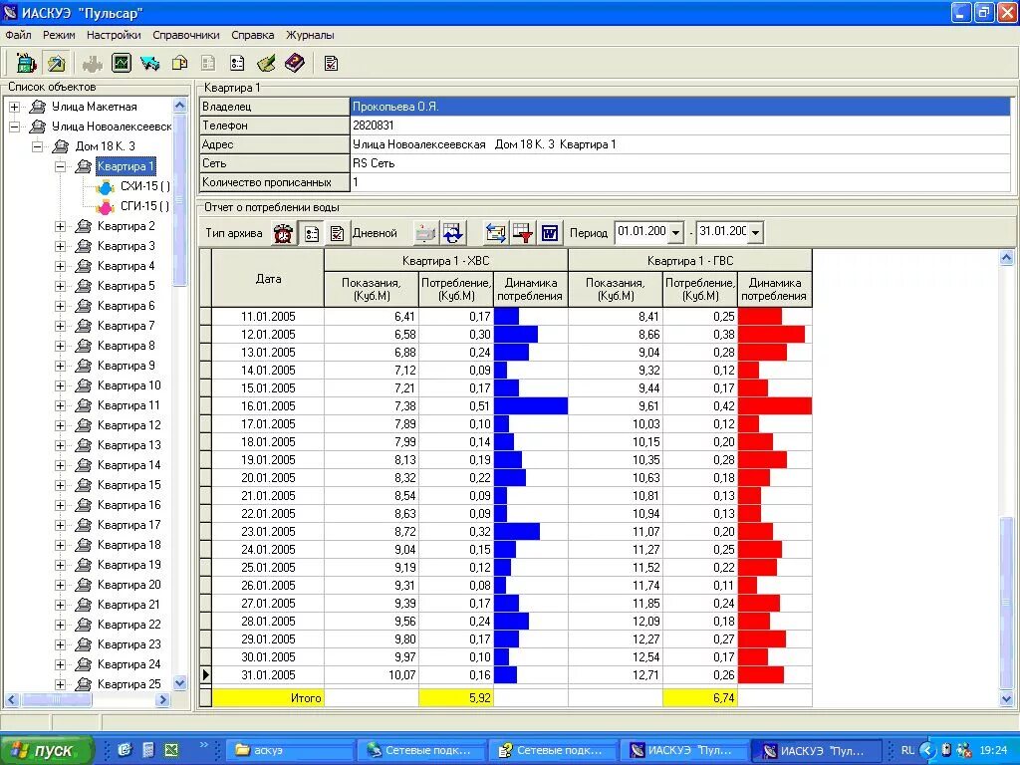Open the green graph monitor icon
The height and width of the screenshot is (765, 1020).
click(x=122, y=63)
